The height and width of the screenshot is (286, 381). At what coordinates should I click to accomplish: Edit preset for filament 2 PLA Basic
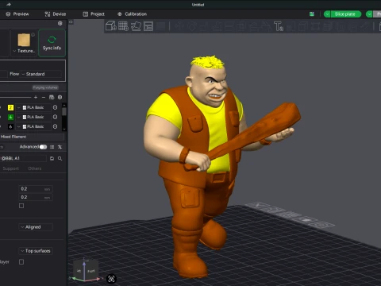55,107
